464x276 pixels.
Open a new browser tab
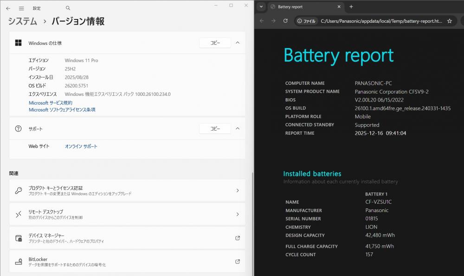[x=351, y=7]
